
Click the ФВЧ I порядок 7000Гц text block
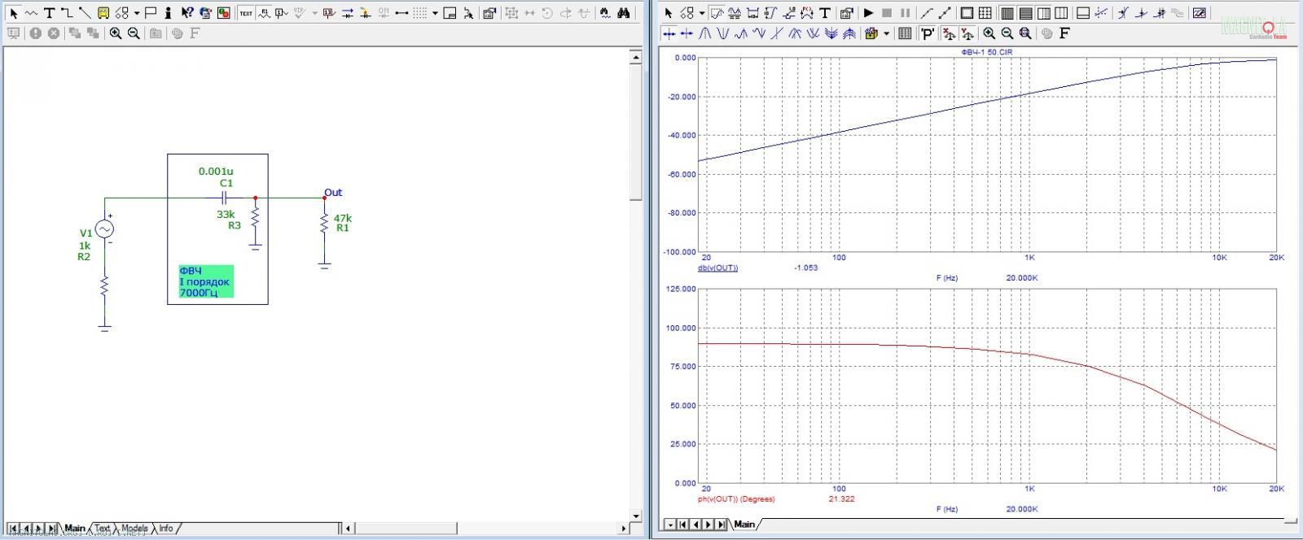click(206, 282)
